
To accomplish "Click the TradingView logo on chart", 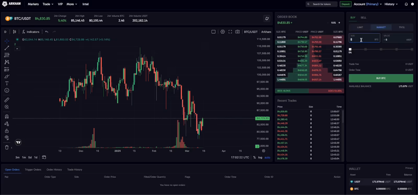I will pos(18,142).
